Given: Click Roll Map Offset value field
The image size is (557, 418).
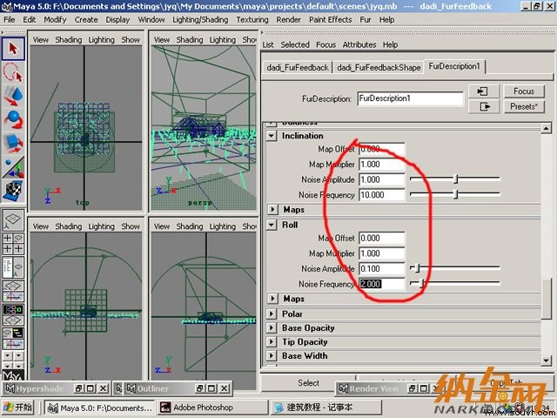Looking at the screenshot, I should coord(381,238).
